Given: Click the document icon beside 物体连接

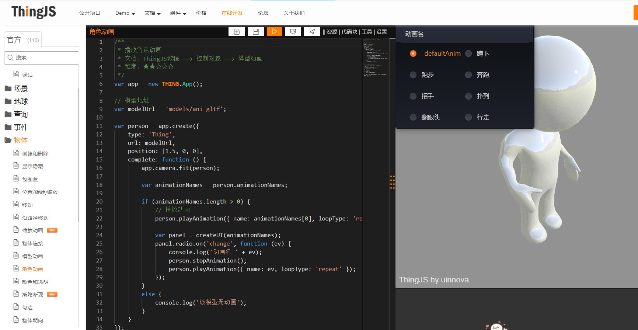Looking at the screenshot, I should coord(16,243).
